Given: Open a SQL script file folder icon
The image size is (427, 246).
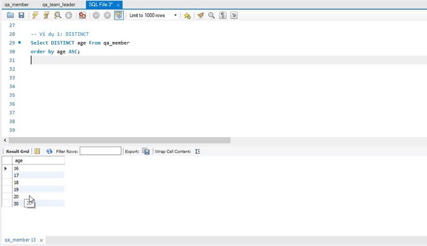Looking at the screenshot, I should coord(10,15).
